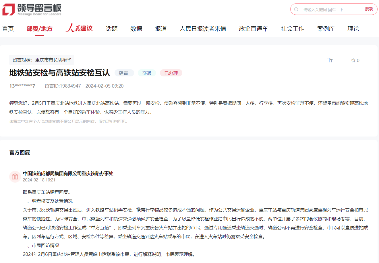Screen dimensions: 379x263
Task: Click the 留言对象 重庆市市长胡衡华 link
Action: click(x=41, y=60)
